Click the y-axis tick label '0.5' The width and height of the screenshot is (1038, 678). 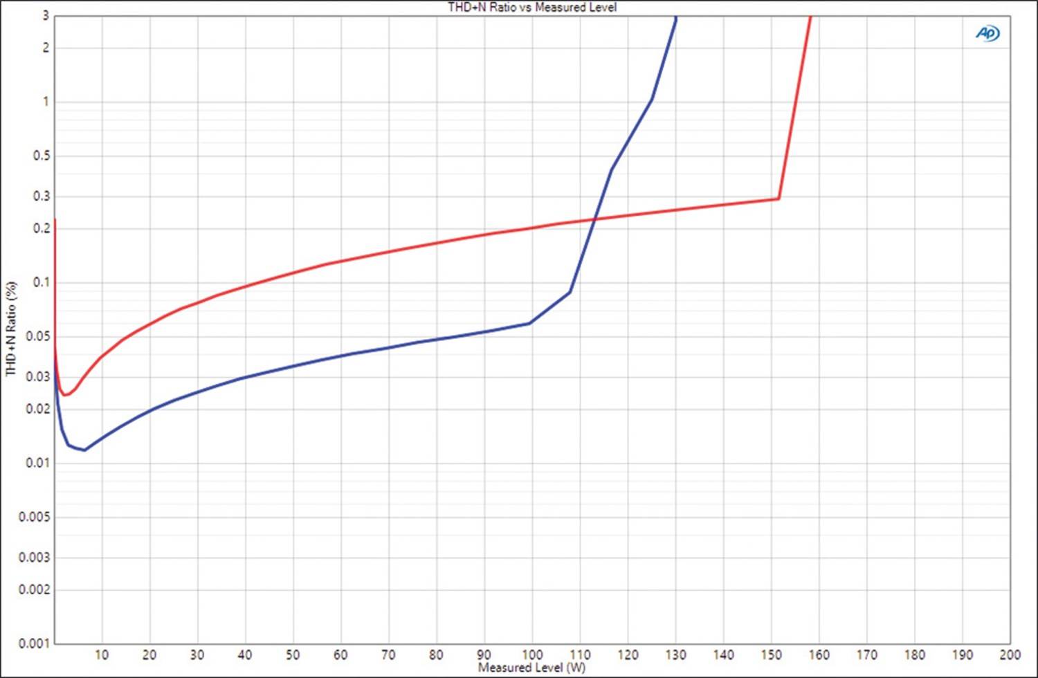41,156
